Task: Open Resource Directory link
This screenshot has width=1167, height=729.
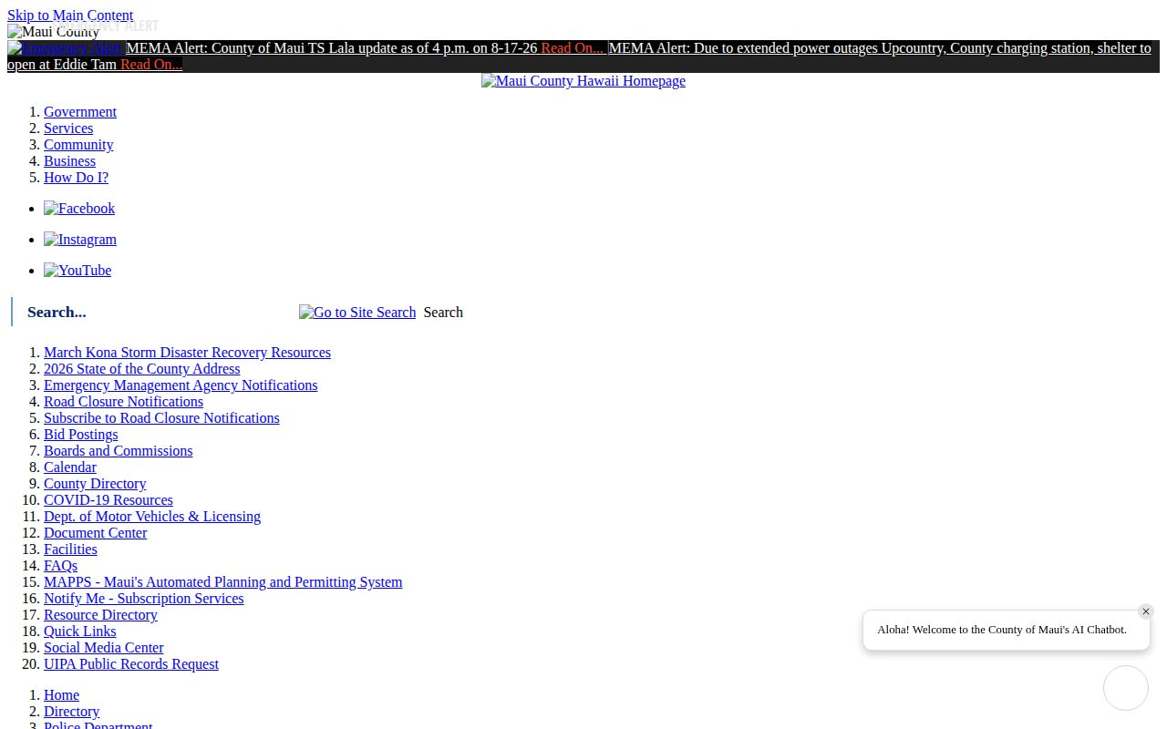Action: point(100,615)
